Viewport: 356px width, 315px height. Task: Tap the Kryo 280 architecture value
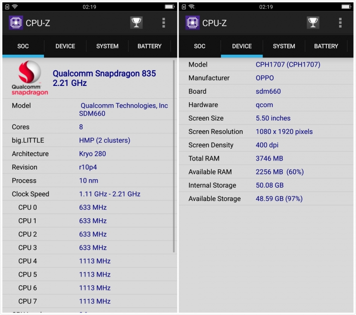[92, 154]
